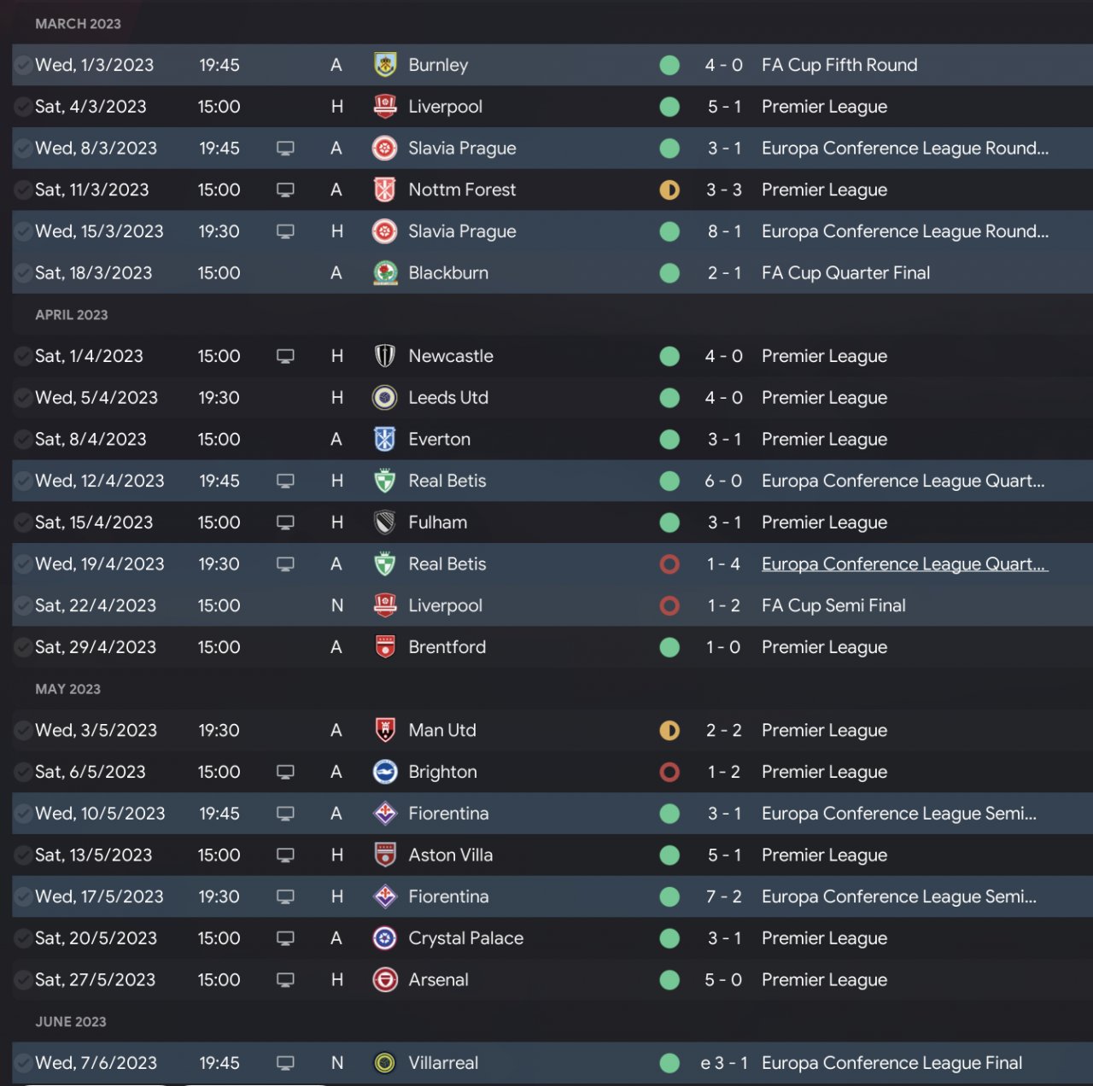The height and width of the screenshot is (1086, 1093).
Task: Click the Everton team name
Action: (x=439, y=440)
